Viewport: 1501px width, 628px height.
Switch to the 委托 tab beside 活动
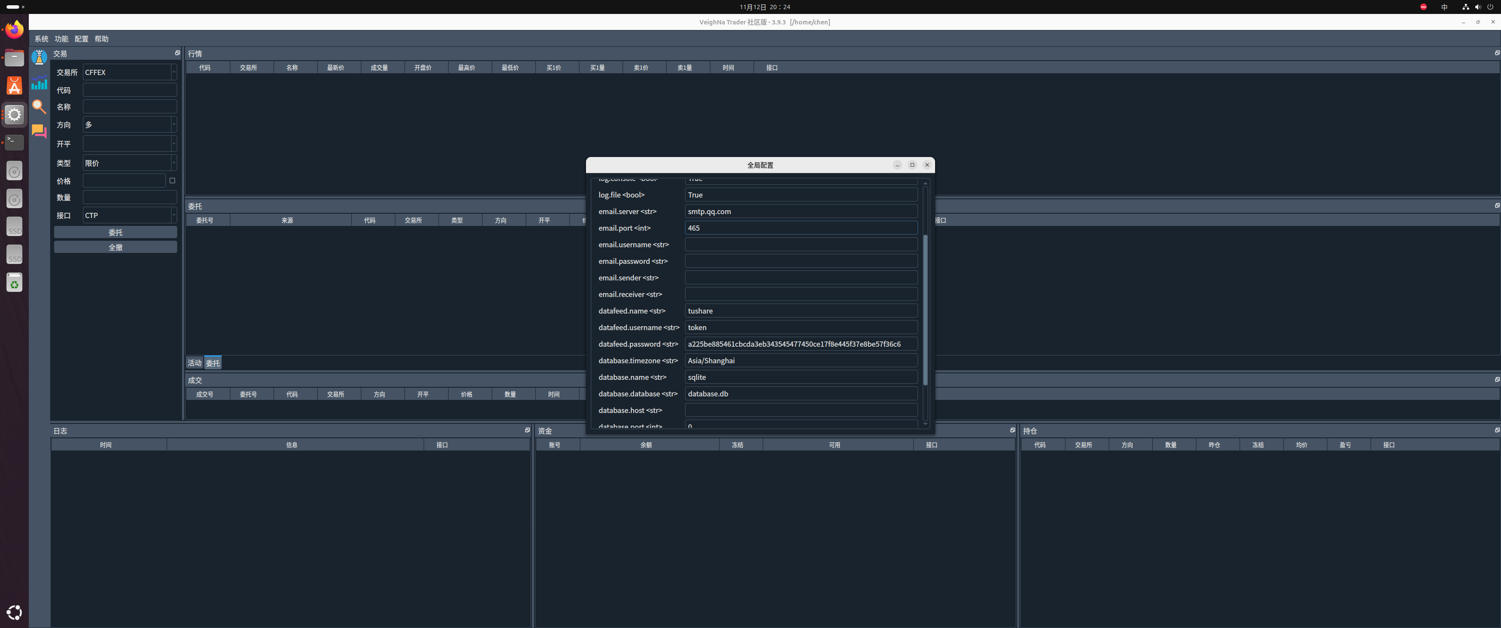coord(212,363)
